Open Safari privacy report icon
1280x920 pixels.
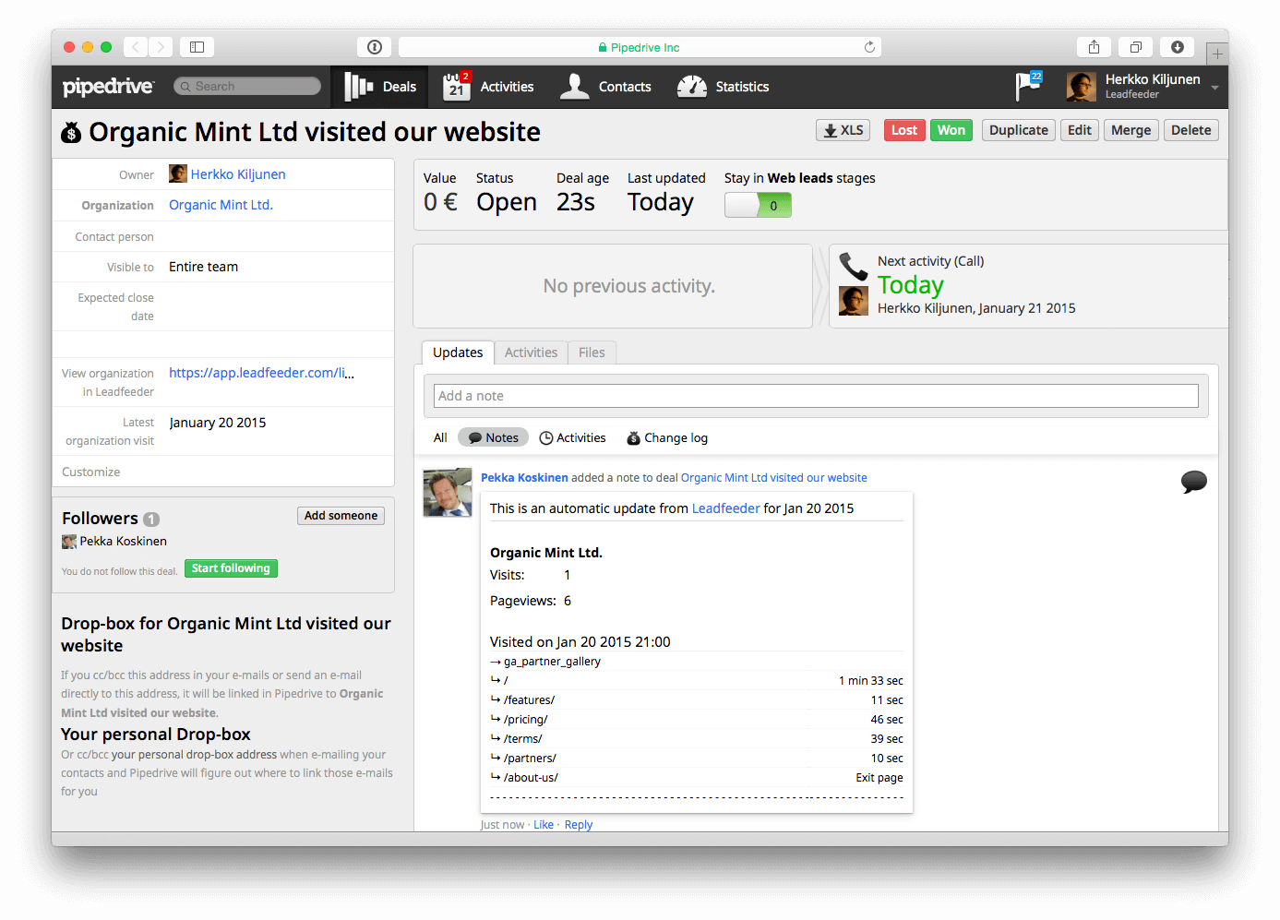tap(375, 47)
